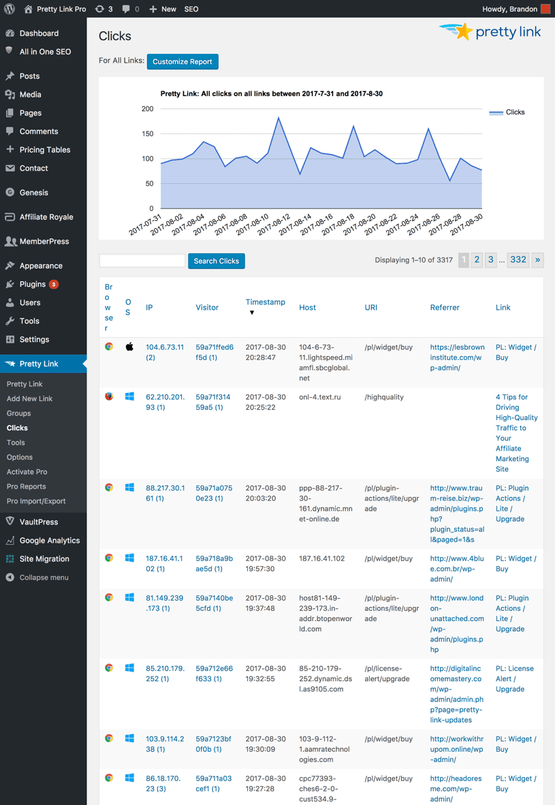Viewport: 555px width, 805px height.
Task: Open the SEO admin bar menu
Action: pyautogui.click(x=191, y=9)
